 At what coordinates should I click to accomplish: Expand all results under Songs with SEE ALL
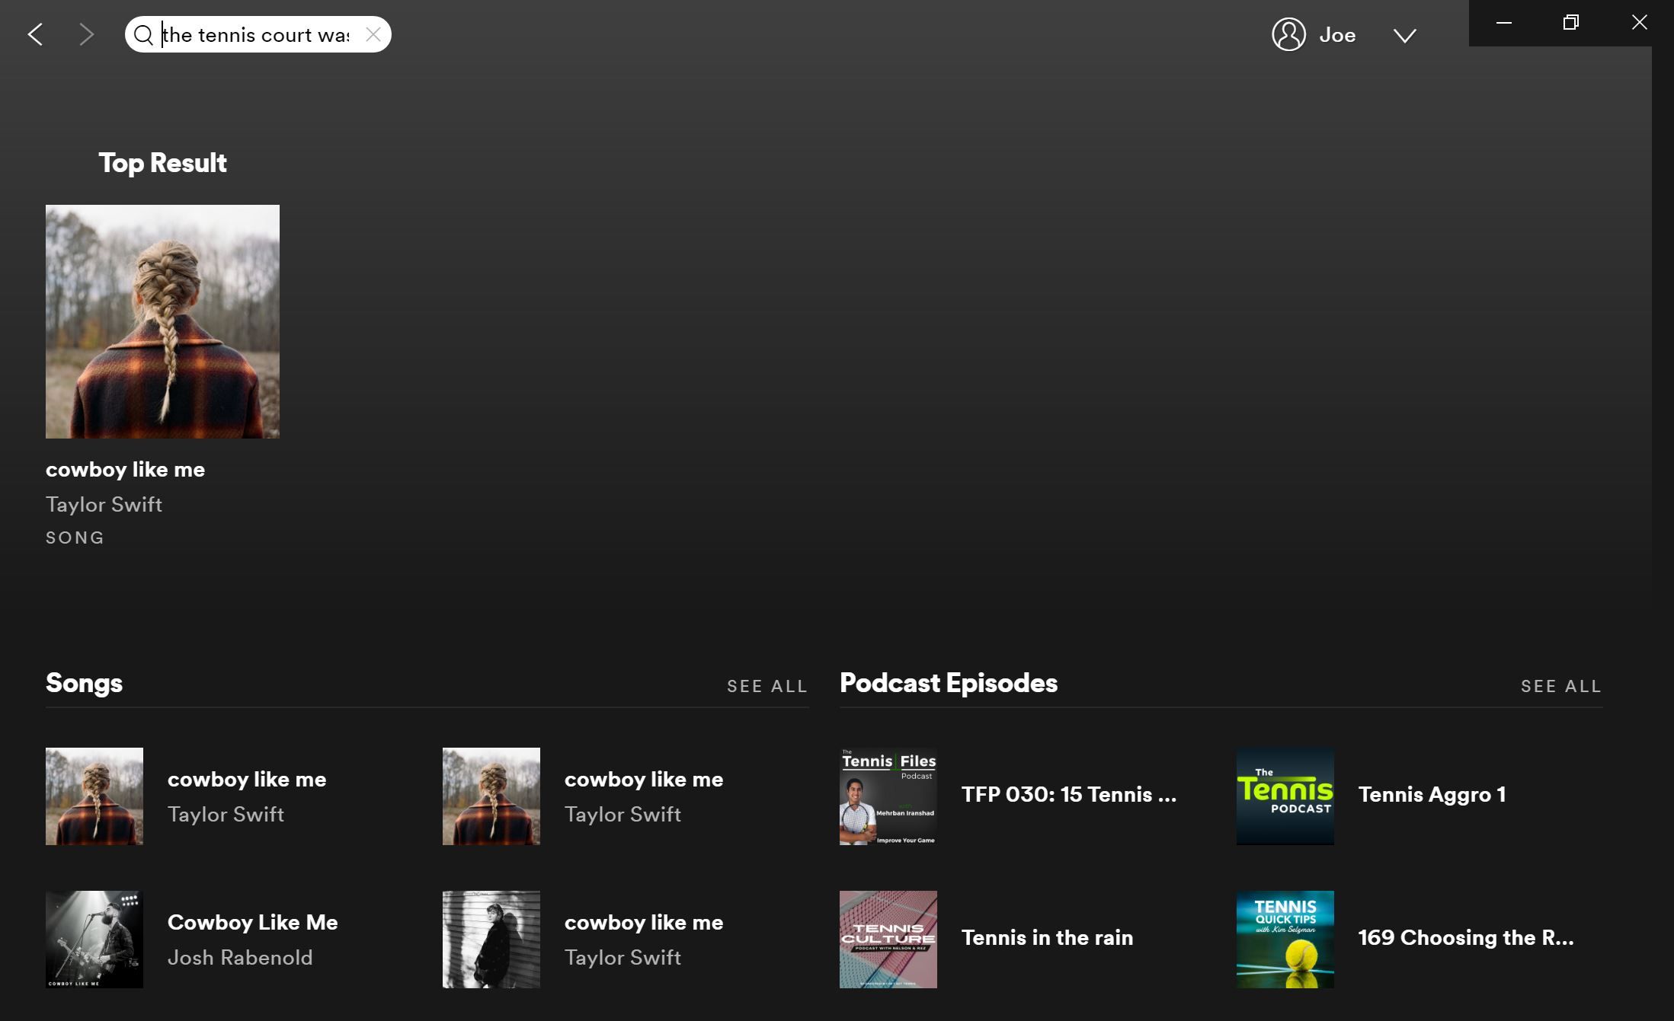click(767, 685)
